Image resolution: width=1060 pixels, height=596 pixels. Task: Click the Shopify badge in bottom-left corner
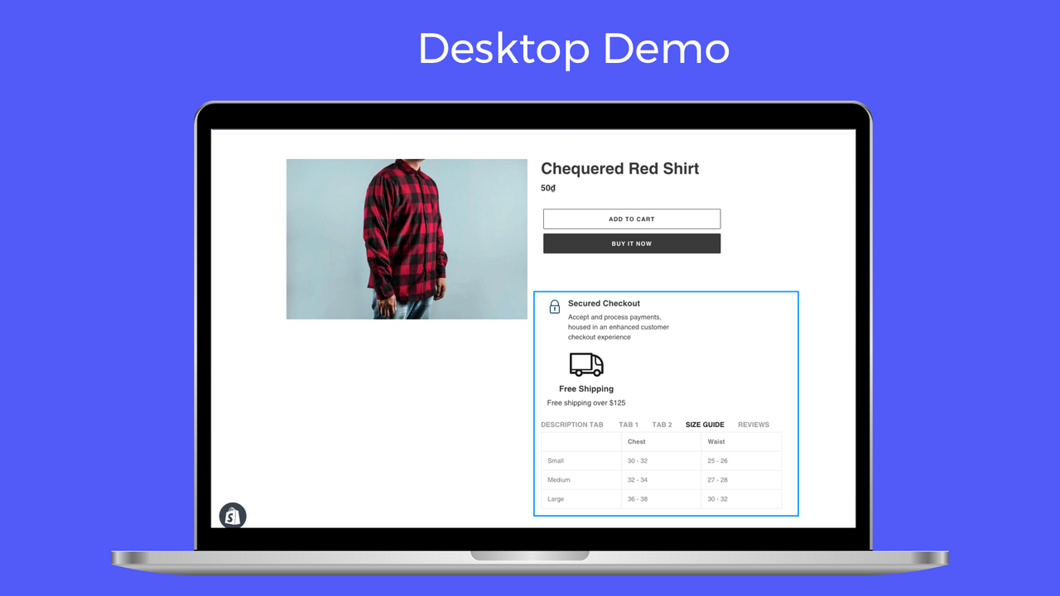click(x=233, y=515)
